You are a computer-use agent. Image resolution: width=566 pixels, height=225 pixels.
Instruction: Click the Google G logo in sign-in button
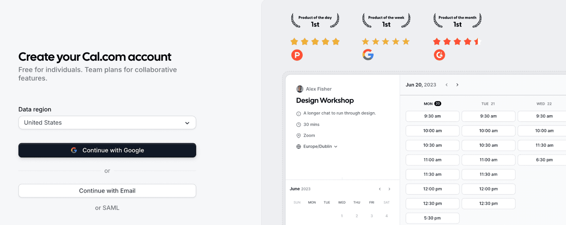coord(74,150)
